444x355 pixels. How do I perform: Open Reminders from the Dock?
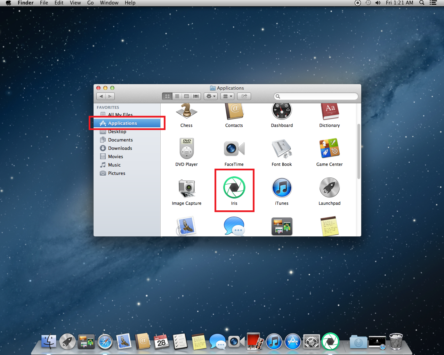[180, 342]
